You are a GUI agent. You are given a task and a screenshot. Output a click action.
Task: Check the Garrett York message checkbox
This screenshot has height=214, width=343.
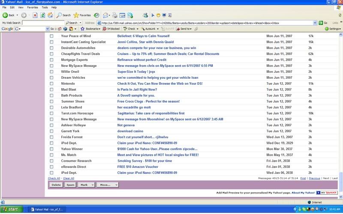coord(51,131)
